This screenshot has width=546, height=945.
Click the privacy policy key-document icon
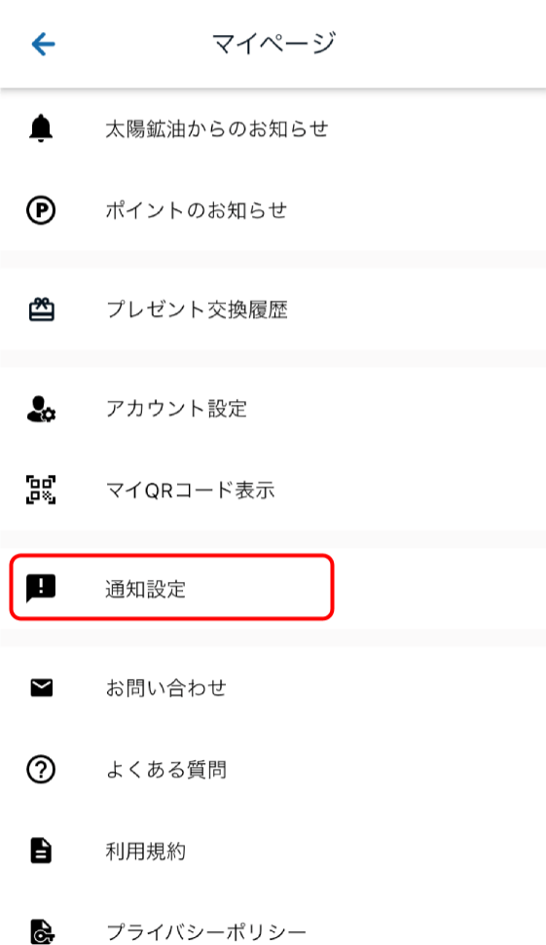point(42,931)
